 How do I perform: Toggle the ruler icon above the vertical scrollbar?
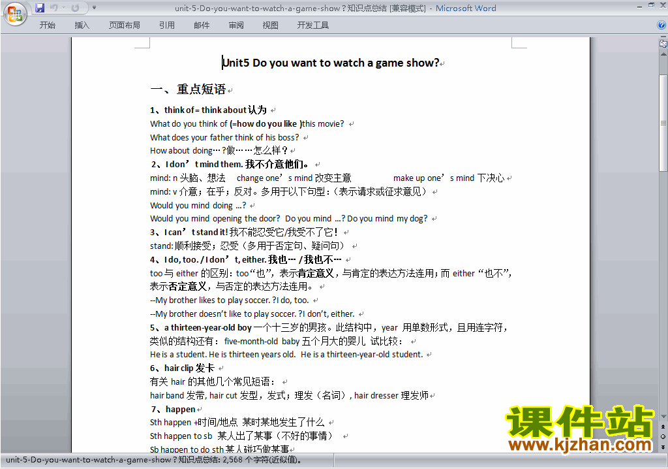663,43
